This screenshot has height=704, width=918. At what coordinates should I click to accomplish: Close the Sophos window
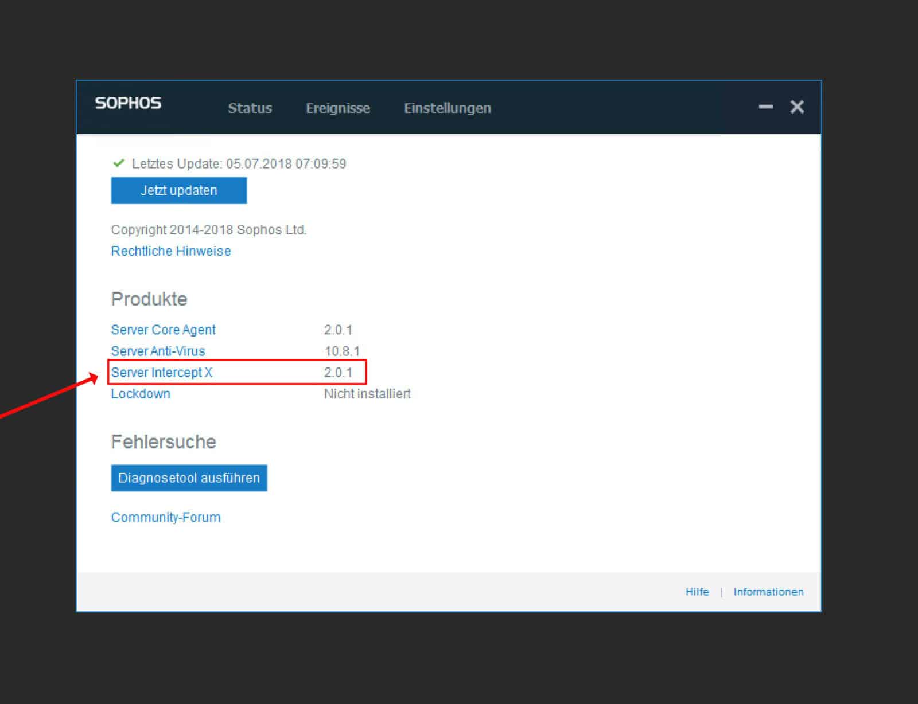(x=797, y=107)
